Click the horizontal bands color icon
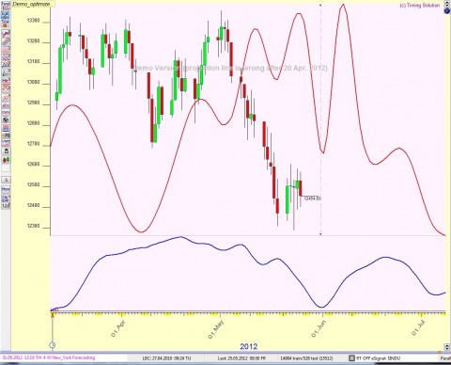The image size is (451, 365). (6, 128)
